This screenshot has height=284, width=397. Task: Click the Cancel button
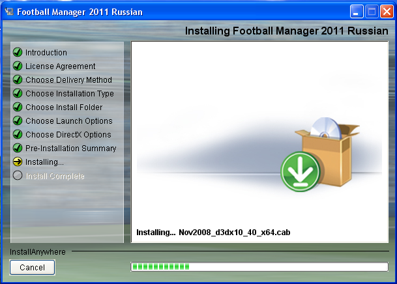[32, 267]
